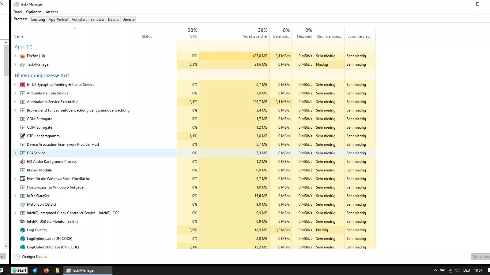The height and width of the screenshot is (275, 490).
Task: Click the Logi Overlay icon
Action: click(x=22, y=230)
